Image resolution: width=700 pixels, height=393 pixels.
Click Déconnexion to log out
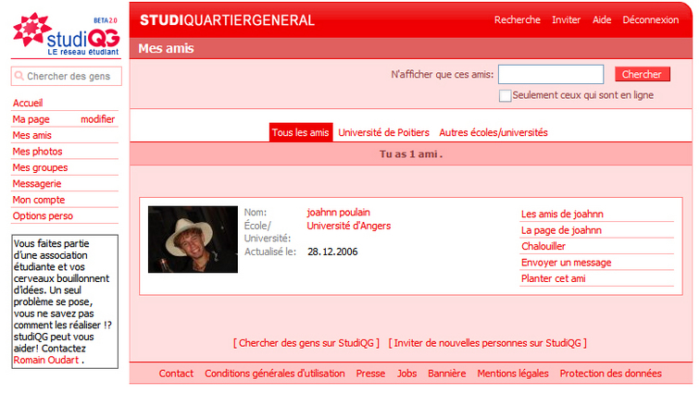650,19
